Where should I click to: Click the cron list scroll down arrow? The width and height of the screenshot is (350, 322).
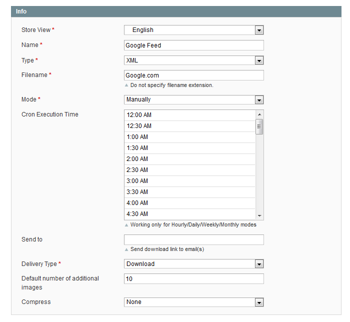pos(259,215)
